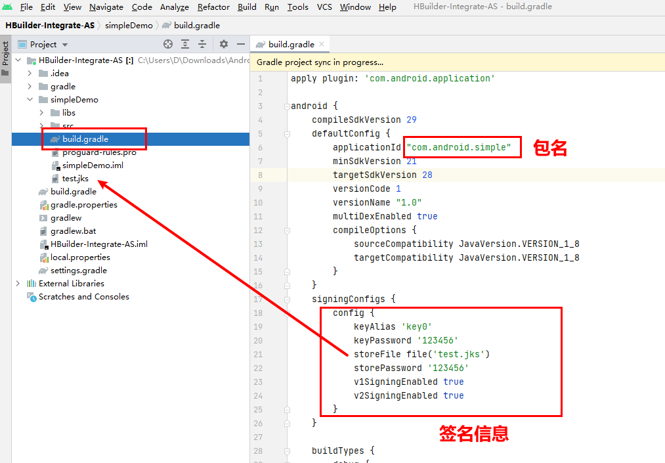Collapse the simpleDemo folder
The image size is (665, 463).
(x=30, y=100)
